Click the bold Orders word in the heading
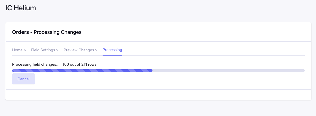Viewport: 316px width, 116px height. (20, 32)
